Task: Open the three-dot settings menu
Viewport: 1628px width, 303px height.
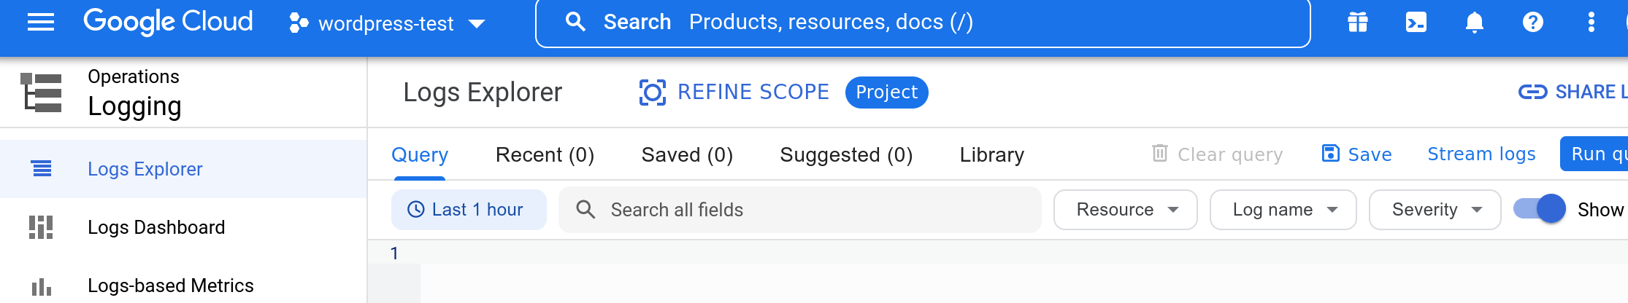Action: point(1591,23)
